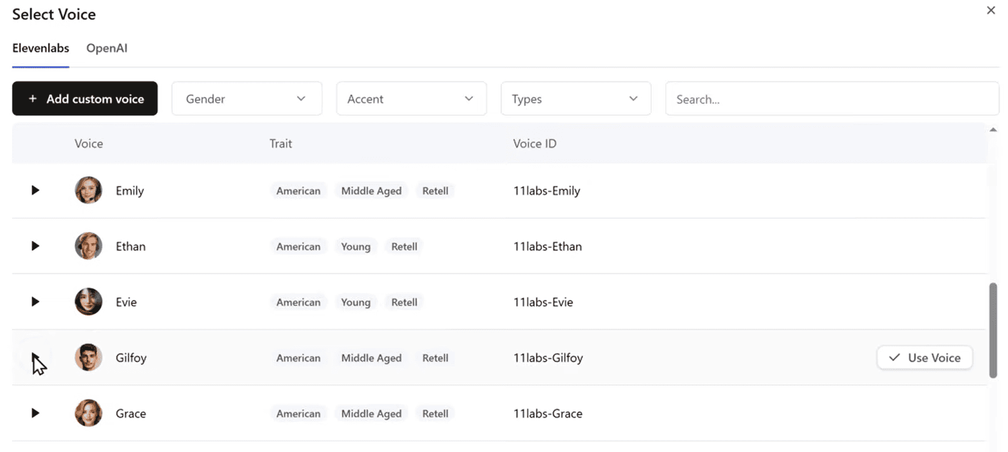Click scroll up arrow in voice list
Image resolution: width=1008 pixels, height=452 pixels.
click(x=993, y=130)
